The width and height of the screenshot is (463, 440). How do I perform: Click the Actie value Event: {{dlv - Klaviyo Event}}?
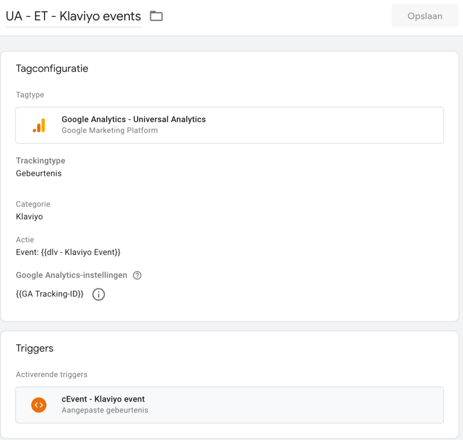[x=68, y=252]
